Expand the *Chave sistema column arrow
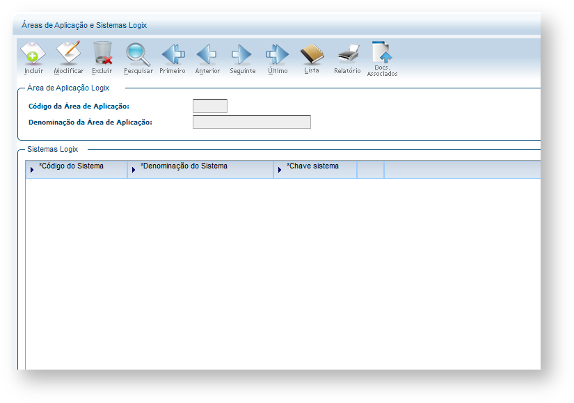Screen dimensions: 574x403 pos(279,170)
